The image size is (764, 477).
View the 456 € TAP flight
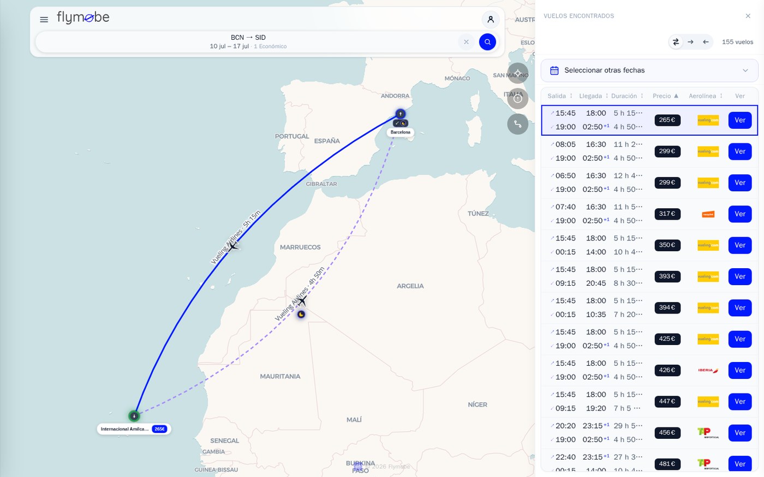click(740, 433)
